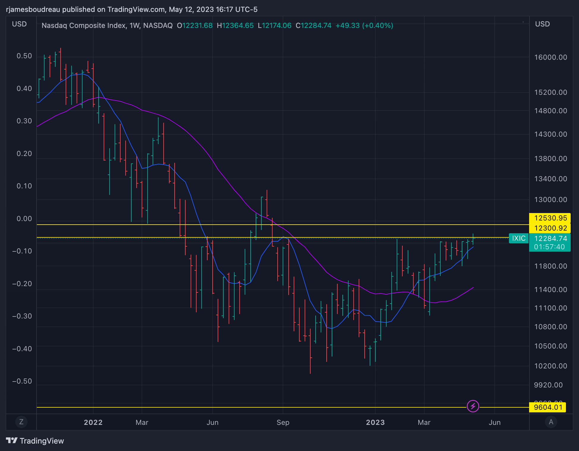Click the left USD currency label
This screenshot has height=451, width=579.
(x=19, y=24)
